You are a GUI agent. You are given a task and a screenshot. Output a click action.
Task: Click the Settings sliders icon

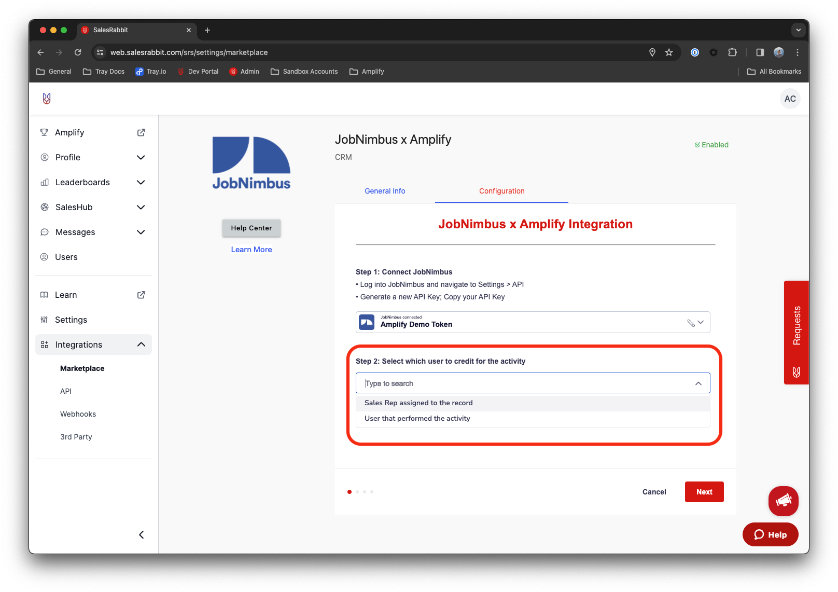[44, 320]
